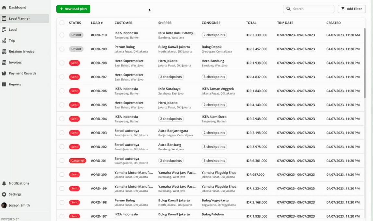The height and width of the screenshot is (221, 373).
Task: Expand shipper 2 checkpoints on #ORD-207
Action: (171, 77)
